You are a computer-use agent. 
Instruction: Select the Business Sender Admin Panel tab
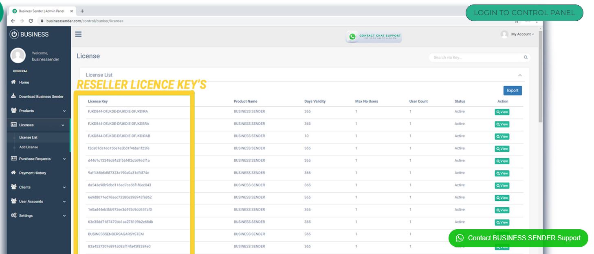42,11
